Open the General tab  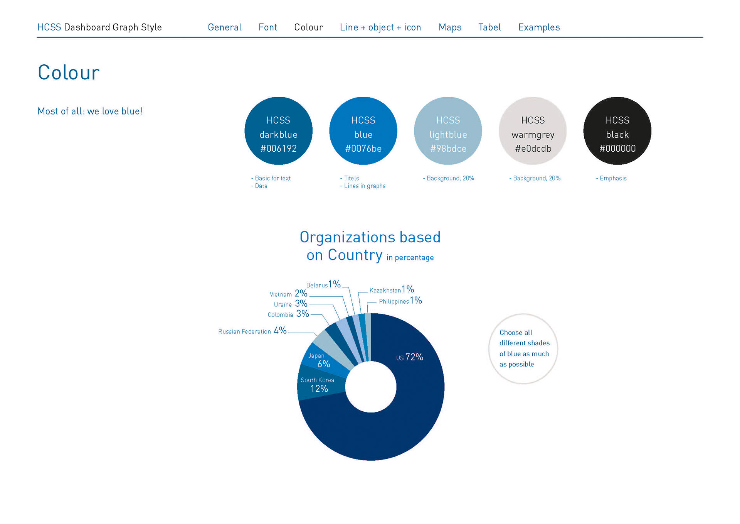224,27
